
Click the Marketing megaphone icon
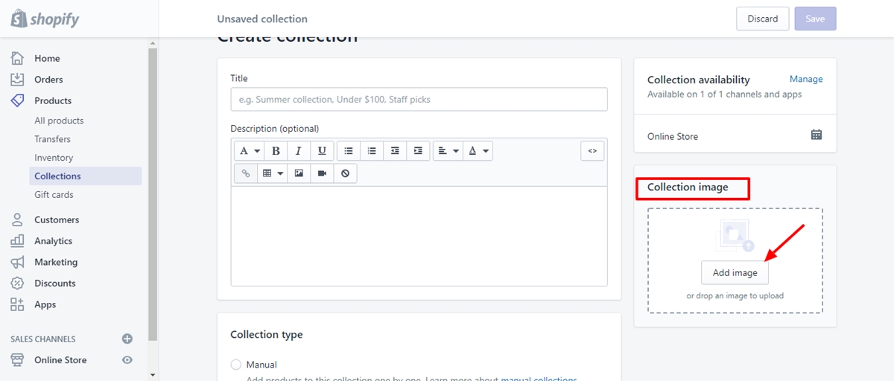[17, 262]
